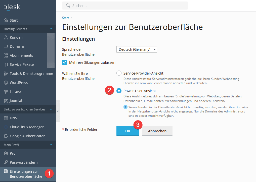
Task: Click the Kunden person icon
Action: pyautogui.click(x=6, y=37)
